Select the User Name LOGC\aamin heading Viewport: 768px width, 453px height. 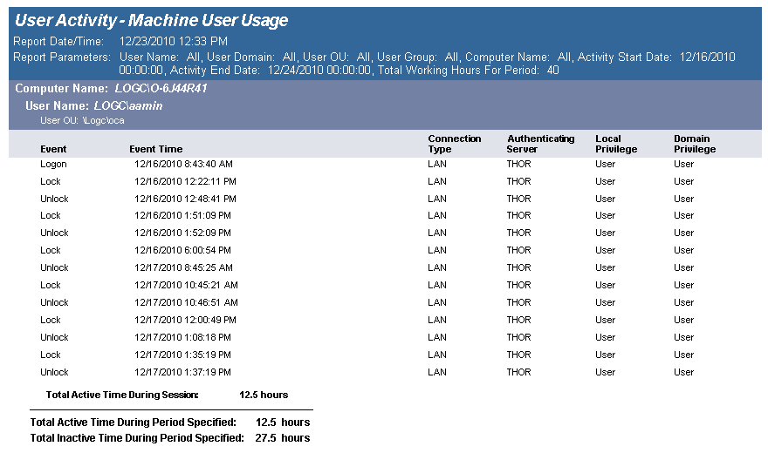[x=94, y=105]
